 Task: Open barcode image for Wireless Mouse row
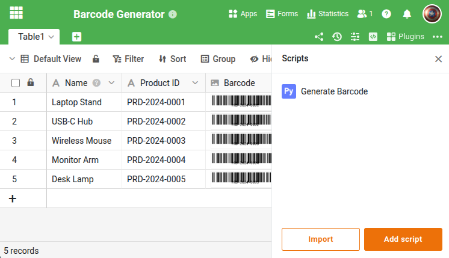pos(241,140)
